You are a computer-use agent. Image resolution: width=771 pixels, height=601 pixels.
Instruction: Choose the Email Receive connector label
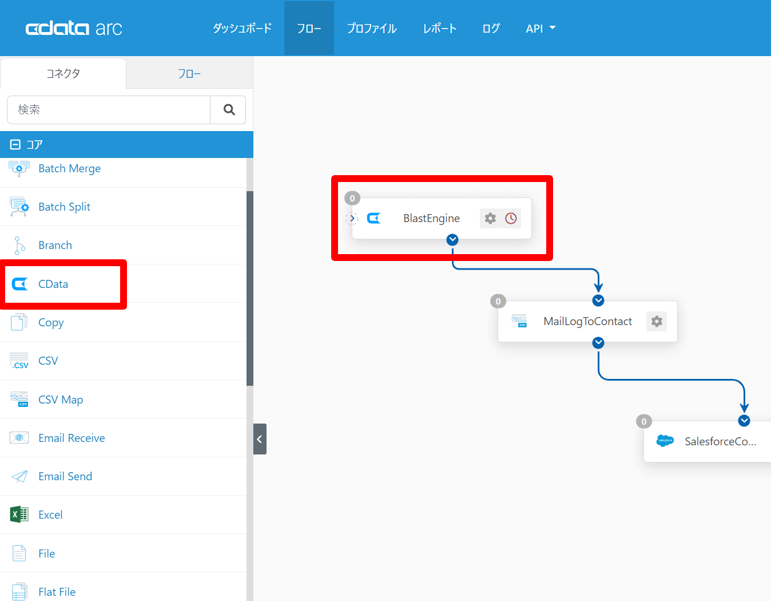click(71, 438)
